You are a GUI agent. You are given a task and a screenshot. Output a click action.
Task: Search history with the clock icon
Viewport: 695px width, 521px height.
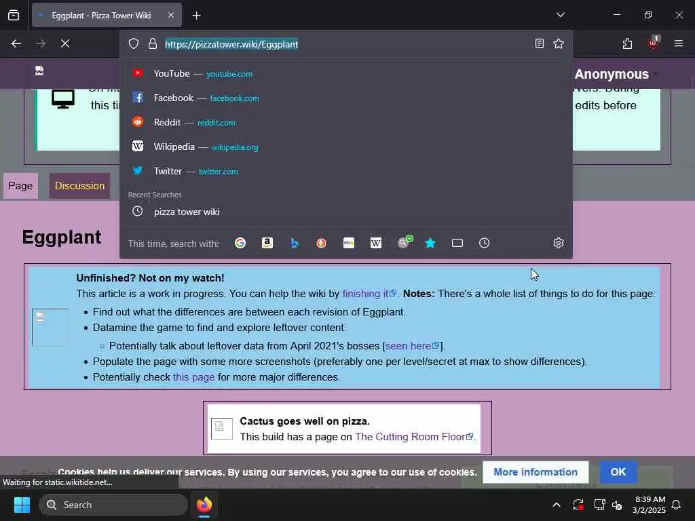click(x=484, y=243)
